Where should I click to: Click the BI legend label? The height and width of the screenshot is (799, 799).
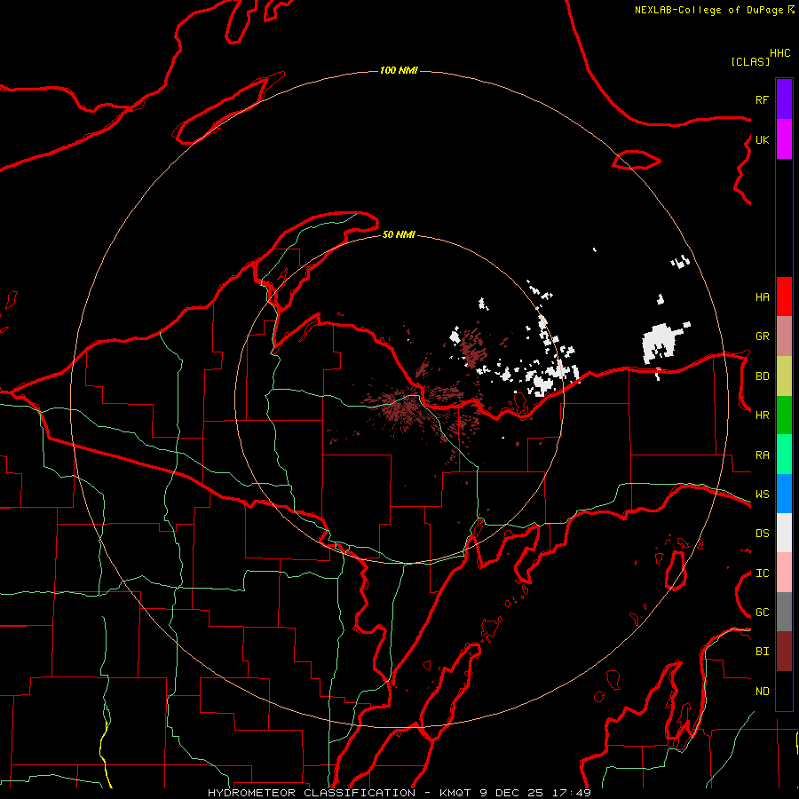click(763, 652)
